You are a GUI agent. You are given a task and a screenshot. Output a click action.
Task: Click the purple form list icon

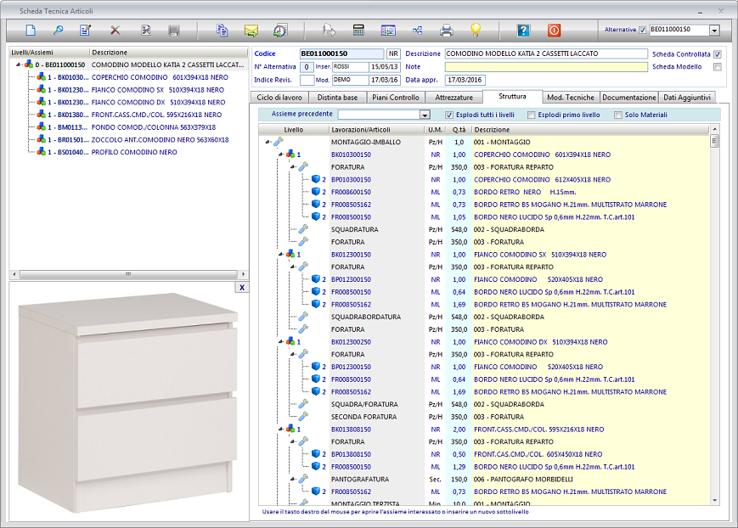tap(388, 31)
